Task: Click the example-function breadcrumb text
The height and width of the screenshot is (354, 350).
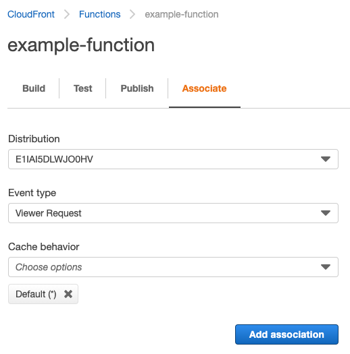Action: [x=182, y=14]
